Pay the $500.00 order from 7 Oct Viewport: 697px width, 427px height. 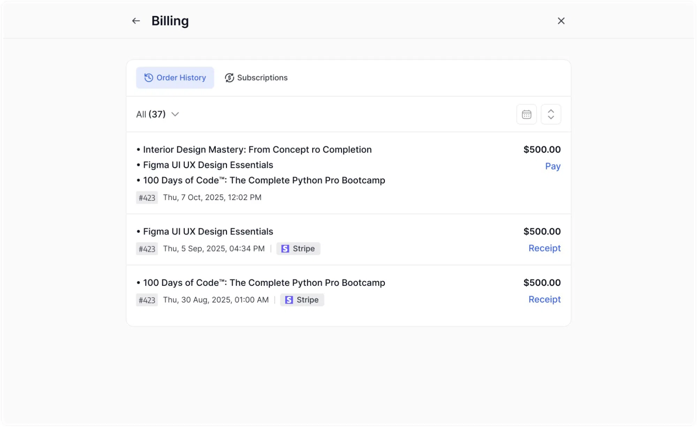(553, 166)
